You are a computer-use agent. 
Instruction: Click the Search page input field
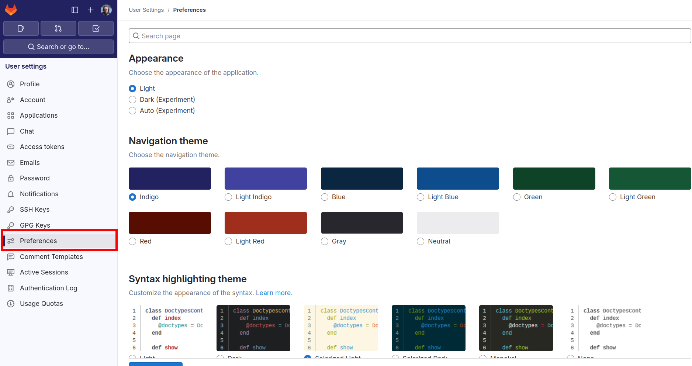(409, 36)
